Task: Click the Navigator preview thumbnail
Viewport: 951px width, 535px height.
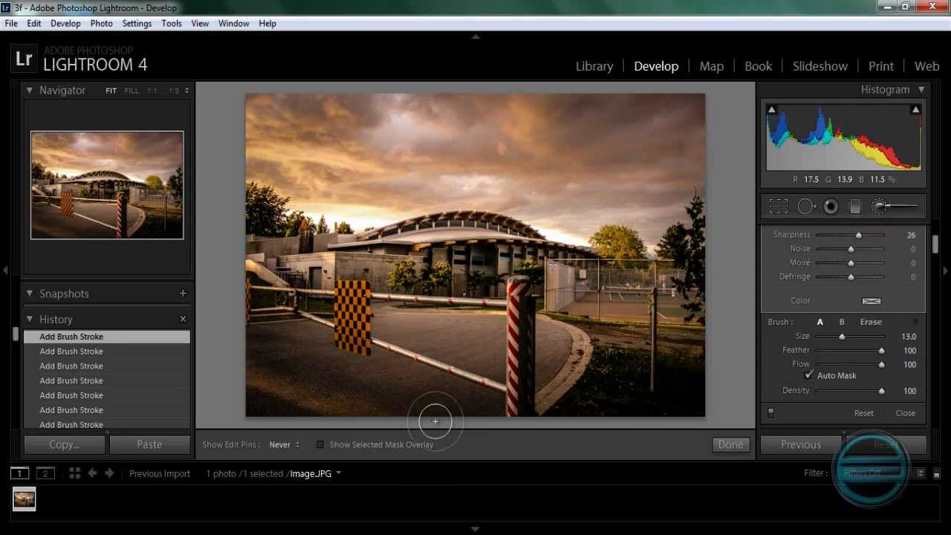Action: click(x=107, y=185)
